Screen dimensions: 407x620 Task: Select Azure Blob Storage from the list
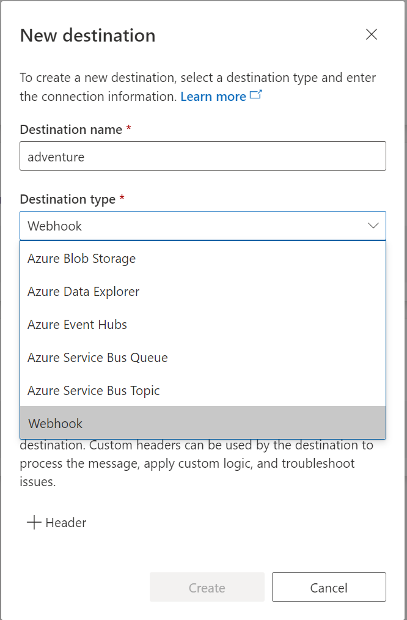203,259
